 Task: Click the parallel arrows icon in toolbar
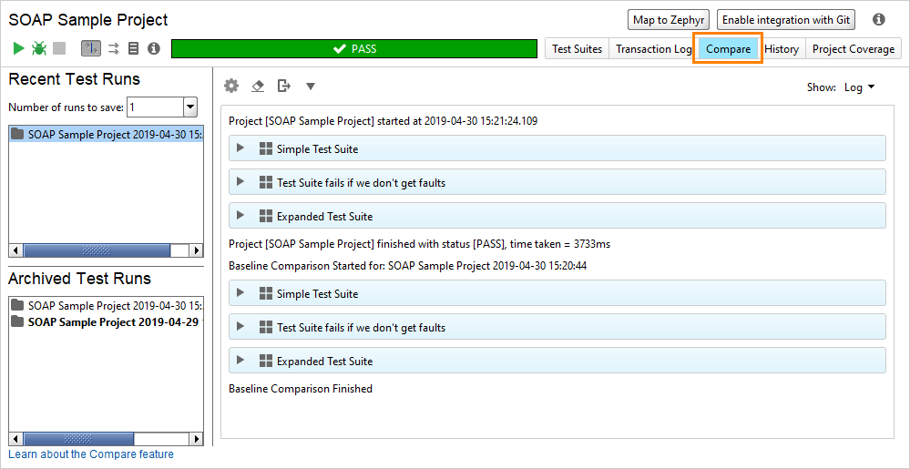pos(114,49)
